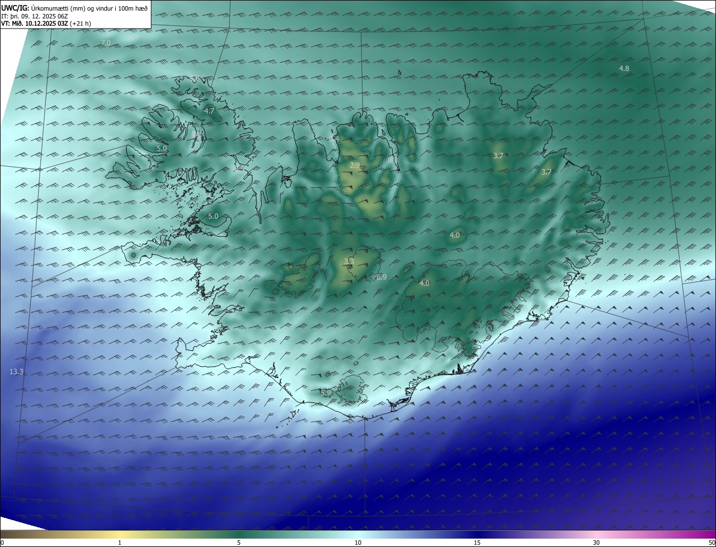Viewport: 716px width, 547px height.
Task: Click the color scale tick labeled 1
Action: point(120,543)
